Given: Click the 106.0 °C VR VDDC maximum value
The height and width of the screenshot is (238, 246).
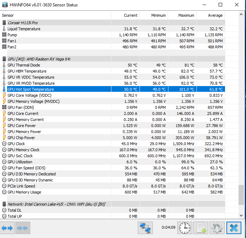Looking at the screenshot, I should click(187, 77).
